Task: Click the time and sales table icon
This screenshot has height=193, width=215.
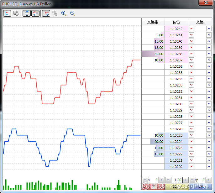Action: click(x=16, y=13)
